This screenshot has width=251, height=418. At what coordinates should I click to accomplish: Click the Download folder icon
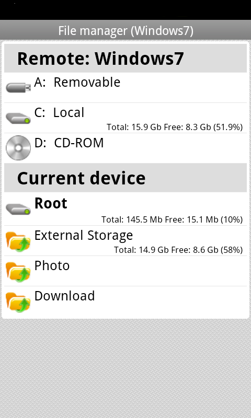pos(18,302)
